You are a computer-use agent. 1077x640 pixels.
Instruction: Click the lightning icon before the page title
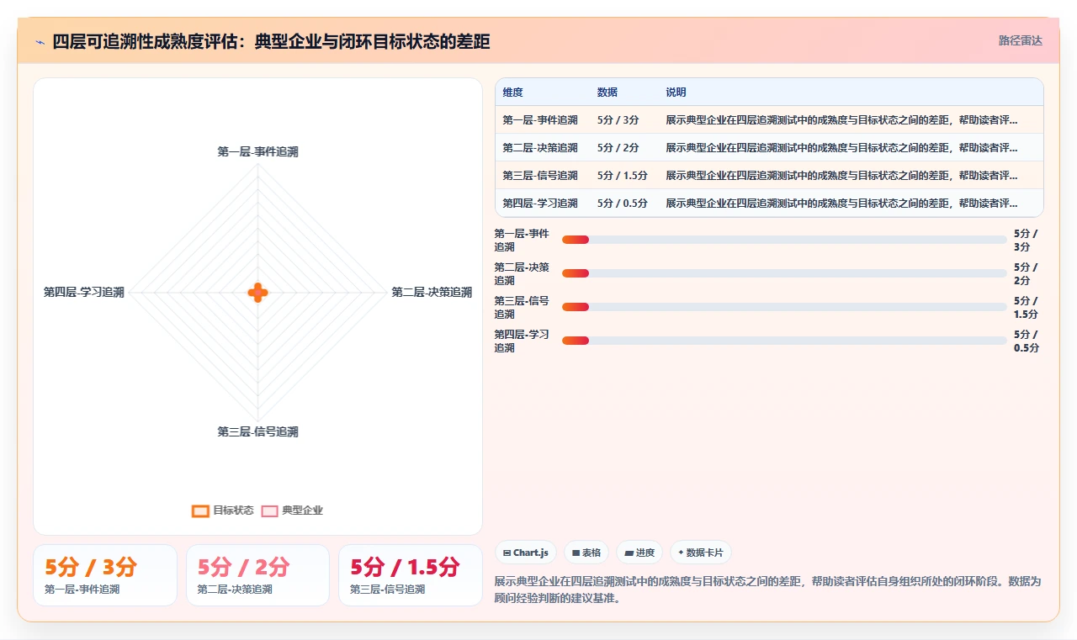pos(40,42)
